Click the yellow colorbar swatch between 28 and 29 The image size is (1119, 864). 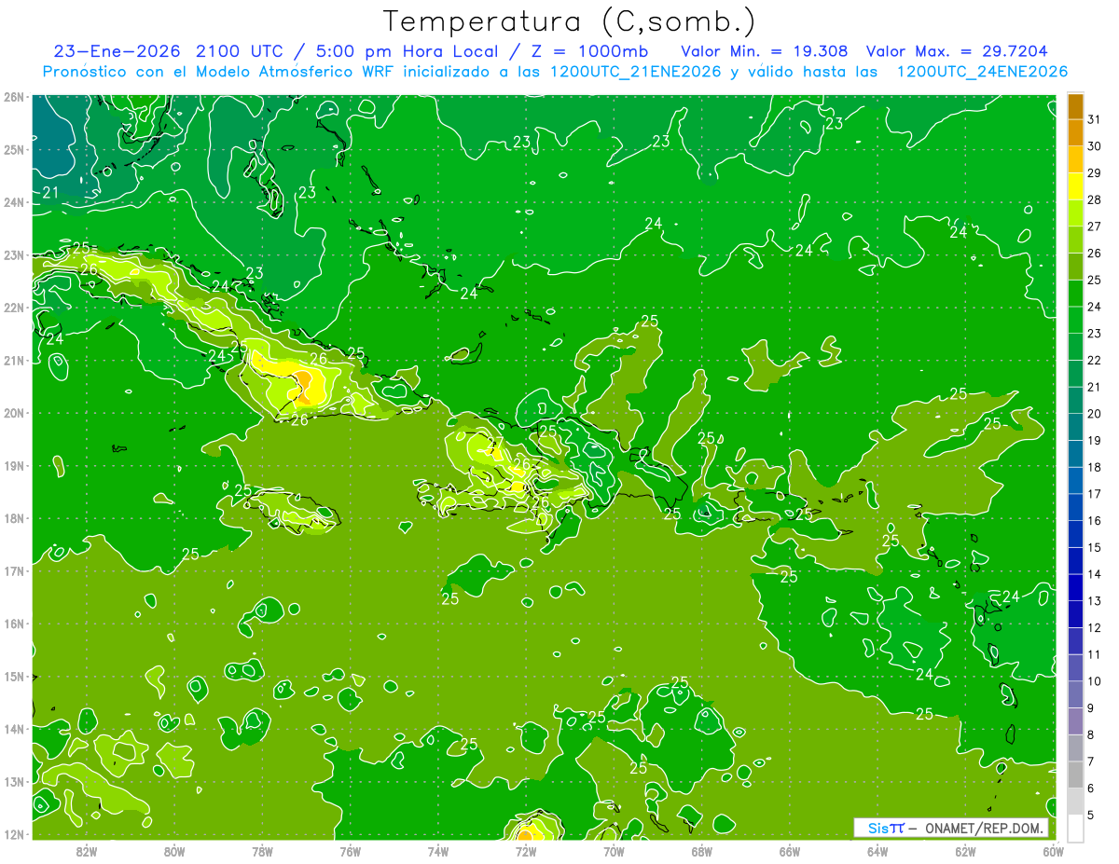click(1075, 186)
